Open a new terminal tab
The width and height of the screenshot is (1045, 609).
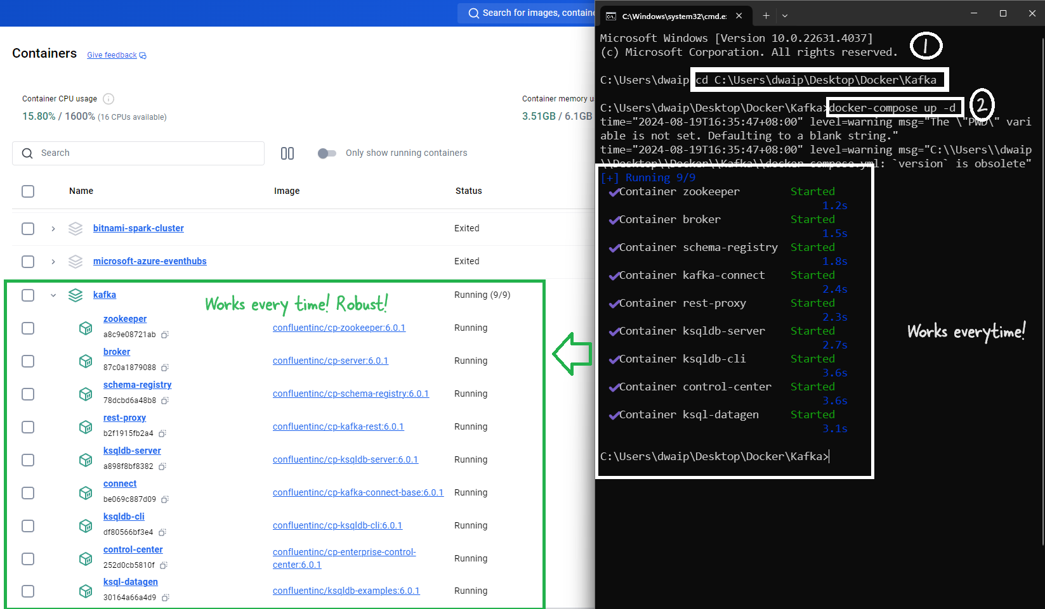pos(766,16)
